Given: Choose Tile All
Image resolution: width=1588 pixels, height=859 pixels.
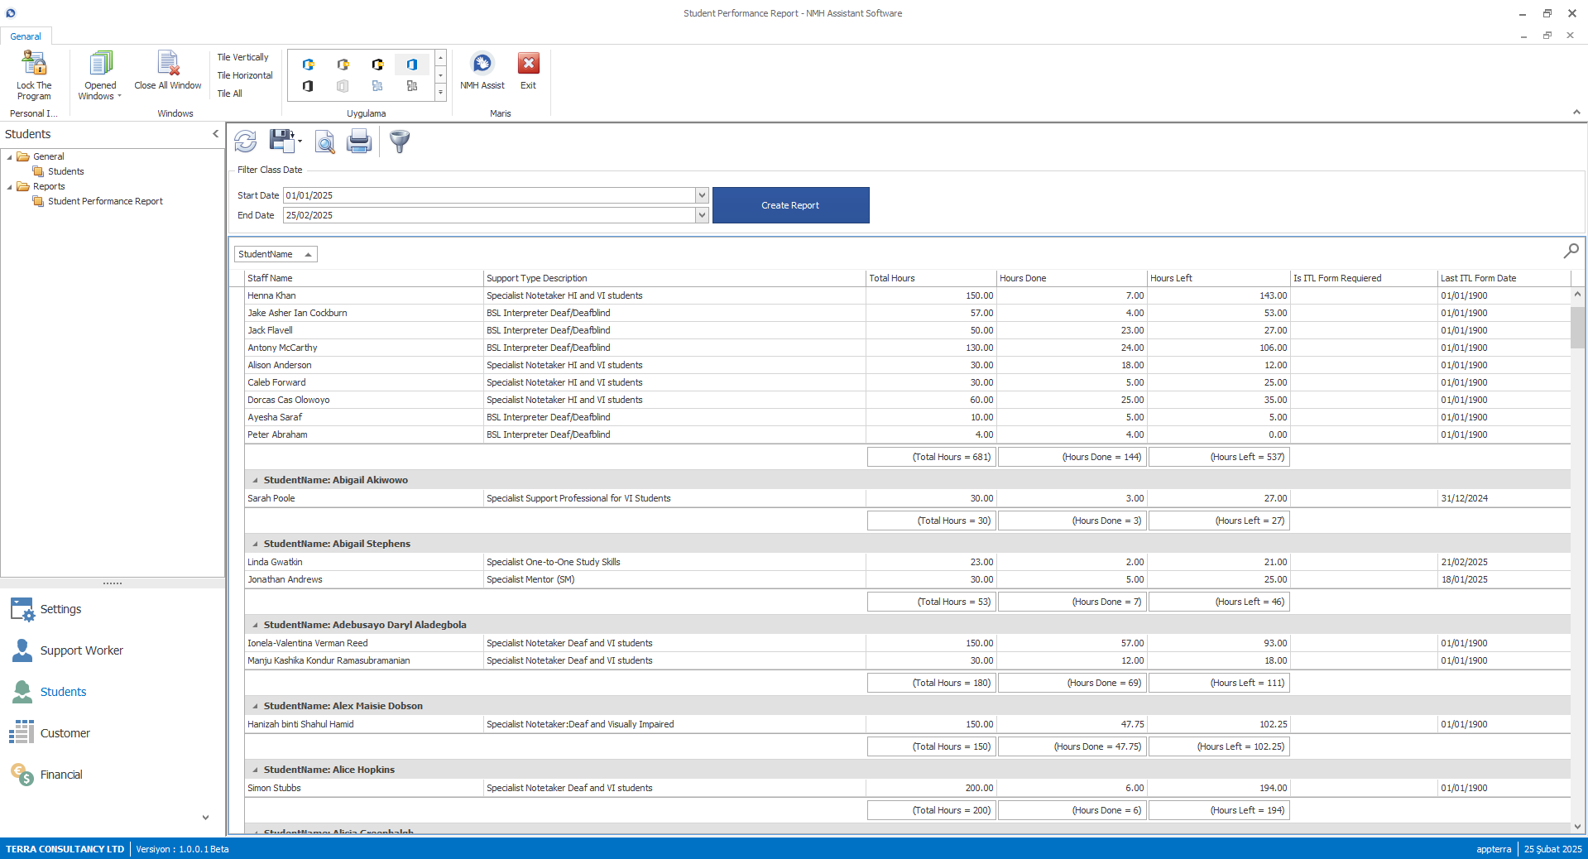Looking at the screenshot, I should click(230, 94).
